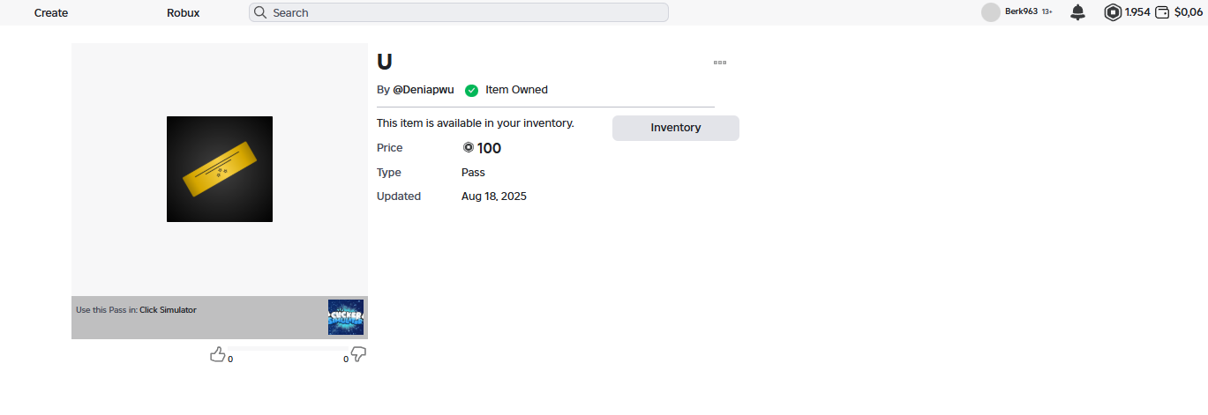Open the notifications bell
The image size is (1208, 415).
coord(1077,12)
